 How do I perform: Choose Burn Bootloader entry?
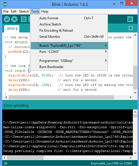tap(69, 67)
